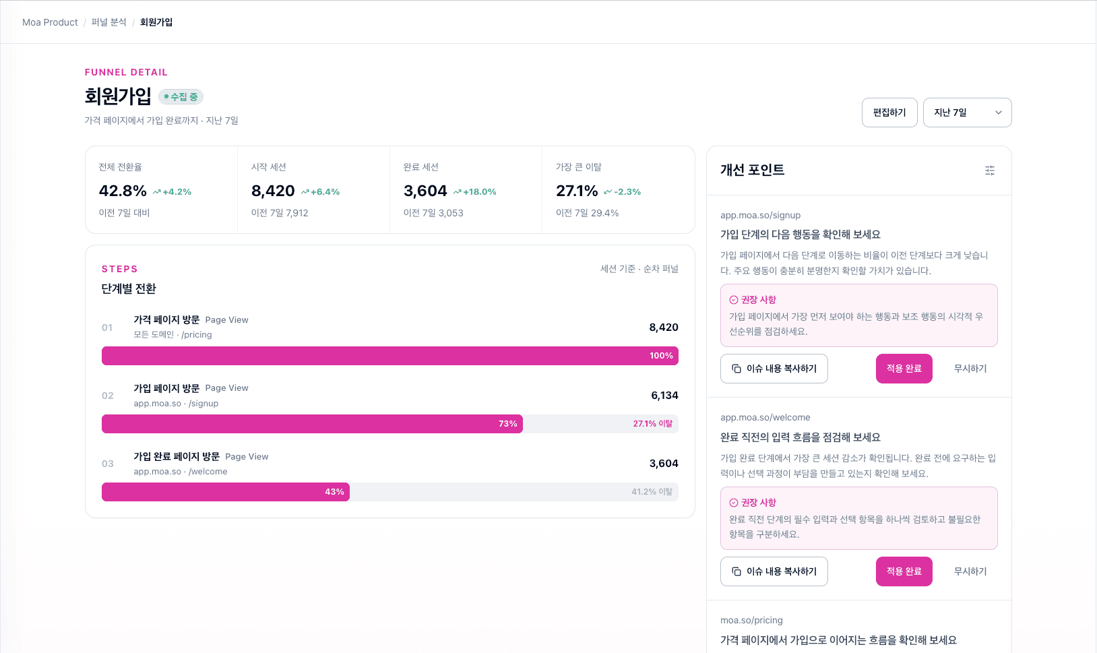
Task: Click the 41.2% 이탈 label
Action: pos(652,492)
